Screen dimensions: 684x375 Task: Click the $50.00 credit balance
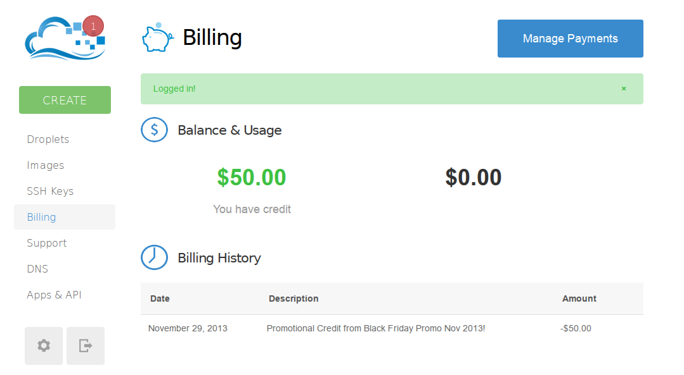coord(252,178)
